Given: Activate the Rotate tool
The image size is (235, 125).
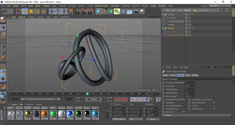Looking at the screenshot, I should tap(37, 11).
